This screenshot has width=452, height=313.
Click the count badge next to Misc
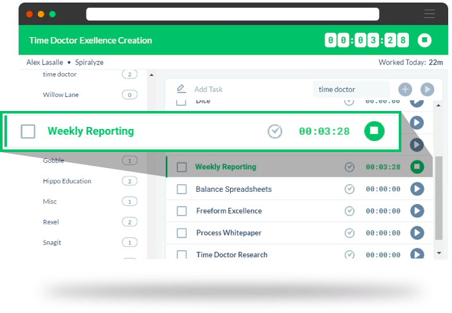[130, 201]
